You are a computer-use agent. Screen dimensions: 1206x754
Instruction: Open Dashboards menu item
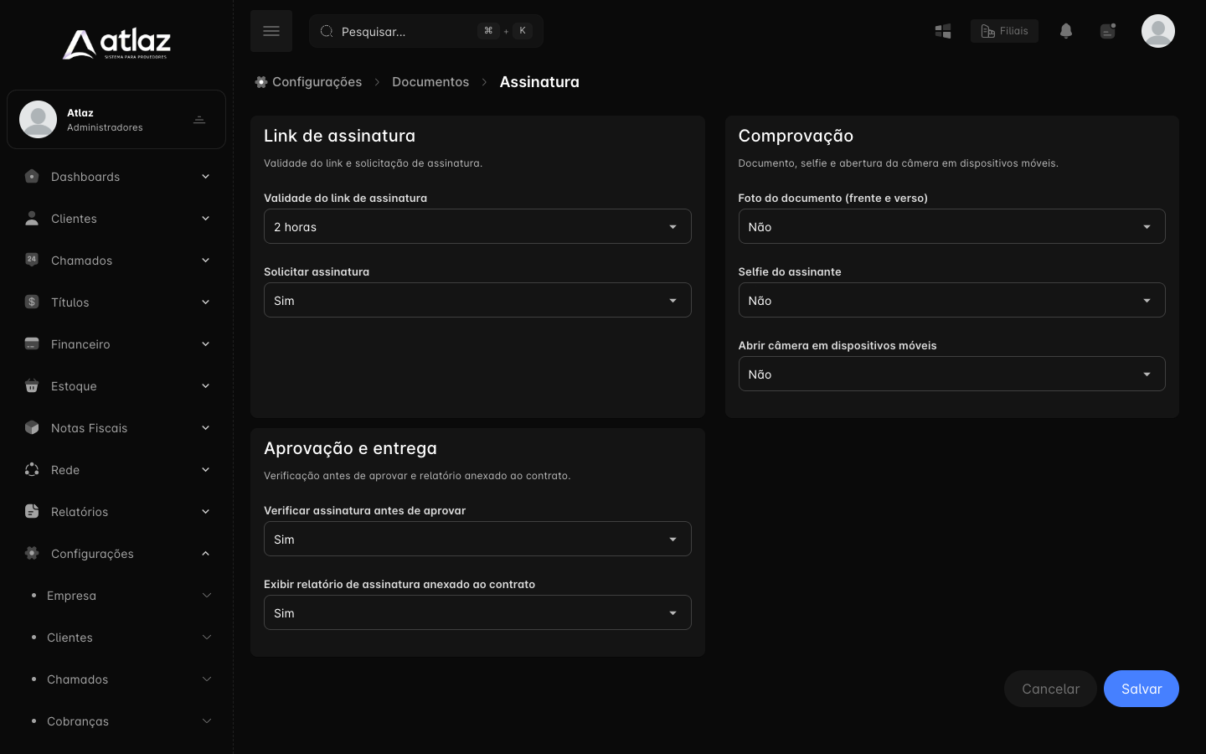pos(116,176)
